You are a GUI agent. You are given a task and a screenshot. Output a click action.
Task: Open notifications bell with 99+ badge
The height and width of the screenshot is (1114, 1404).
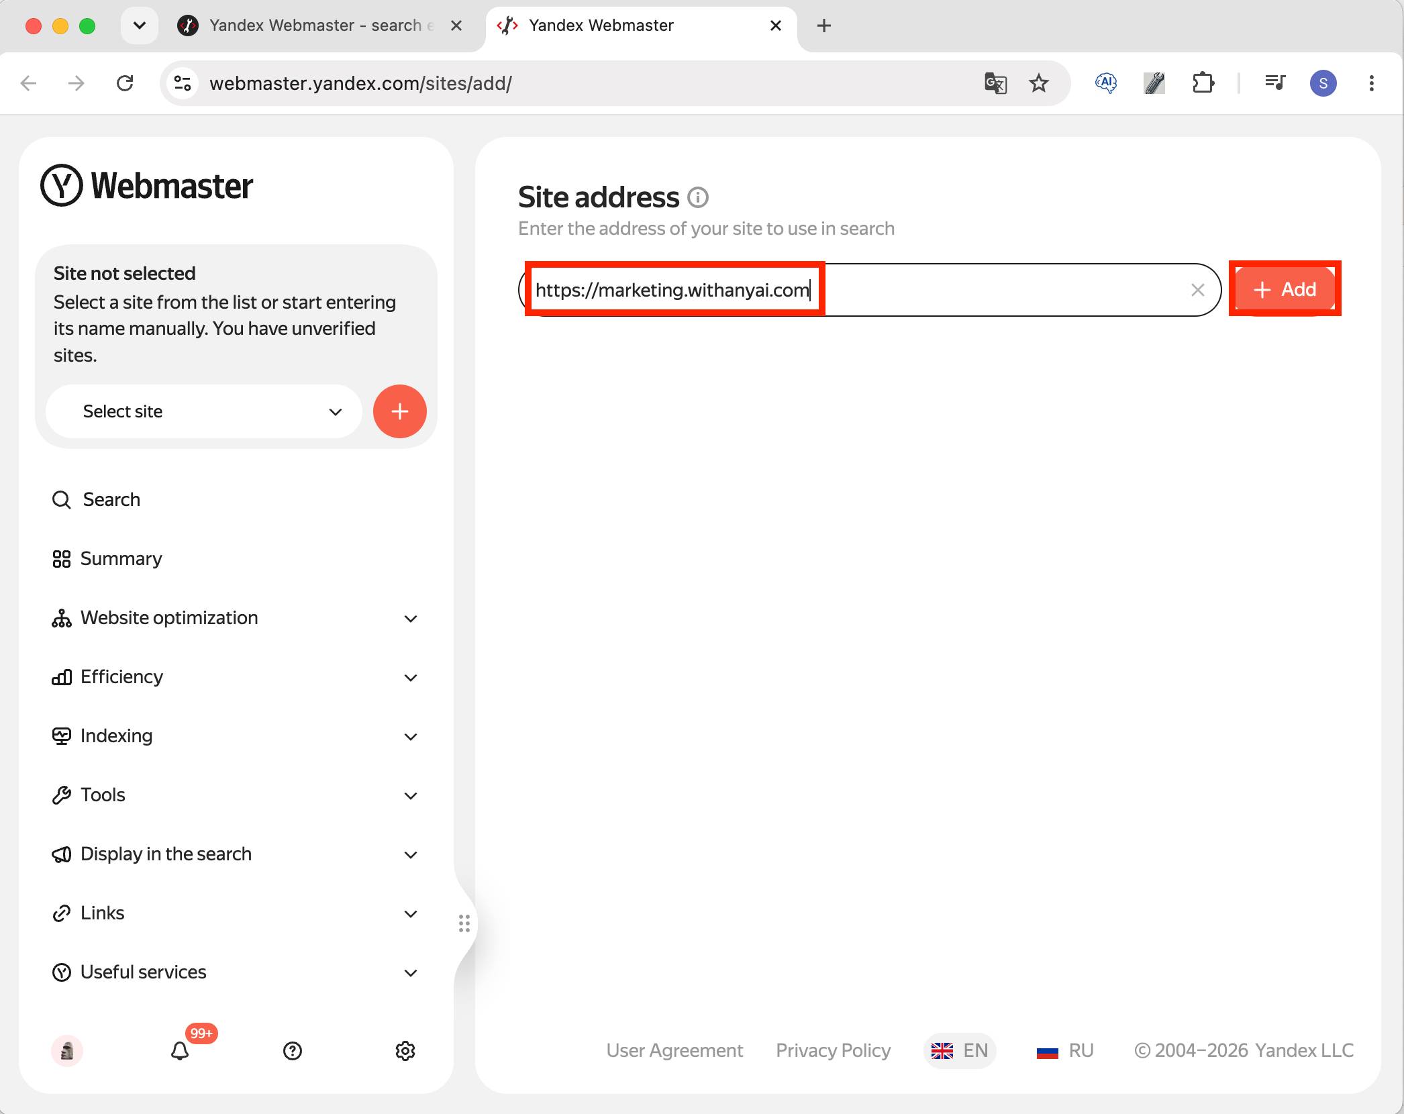click(x=180, y=1050)
